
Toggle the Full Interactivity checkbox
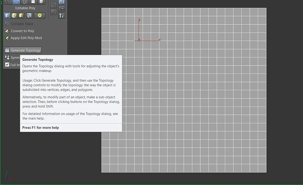[7, 65]
